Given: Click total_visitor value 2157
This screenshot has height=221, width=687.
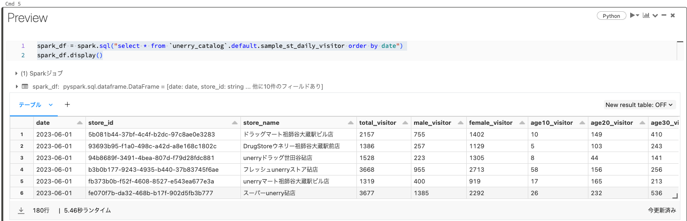Looking at the screenshot, I should click(367, 135).
